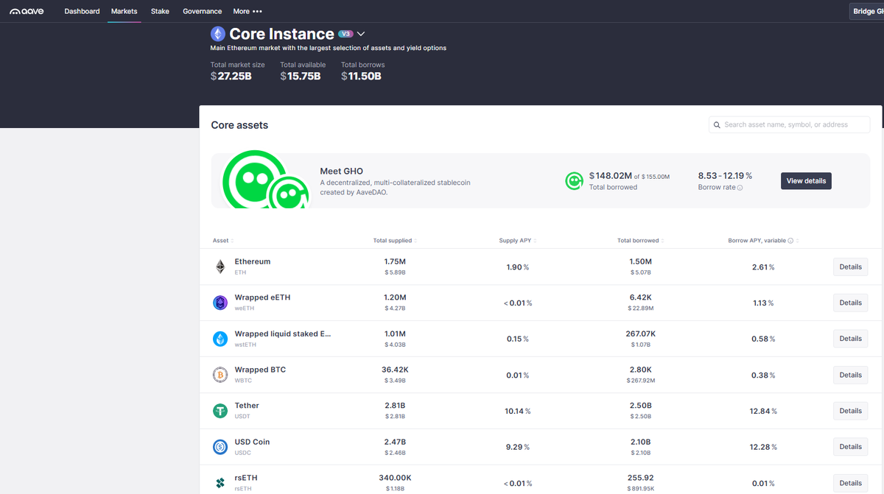Click the USD Coin icon
The height and width of the screenshot is (494, 884).
coord(220,447)
